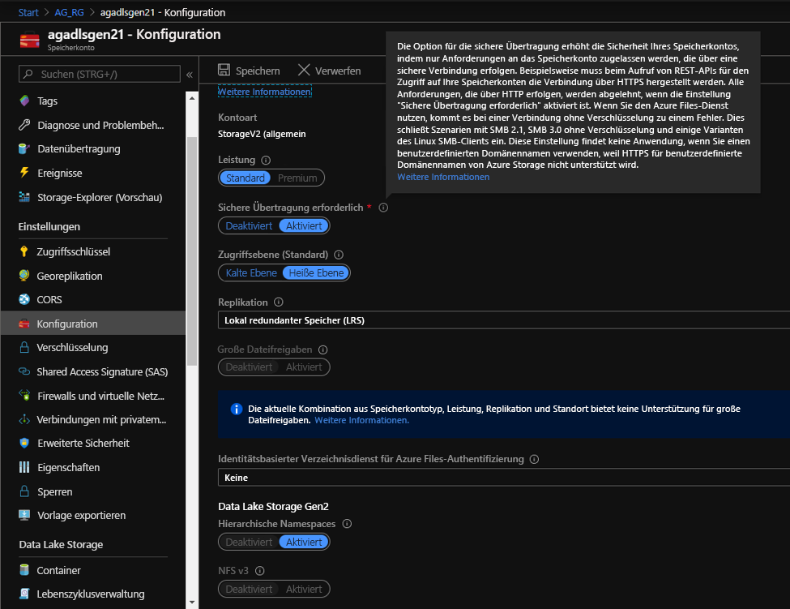This screenshot has width=790, height=609.
Task: Click Weitere Informationen in blue info banner
Action: (361, 420)
